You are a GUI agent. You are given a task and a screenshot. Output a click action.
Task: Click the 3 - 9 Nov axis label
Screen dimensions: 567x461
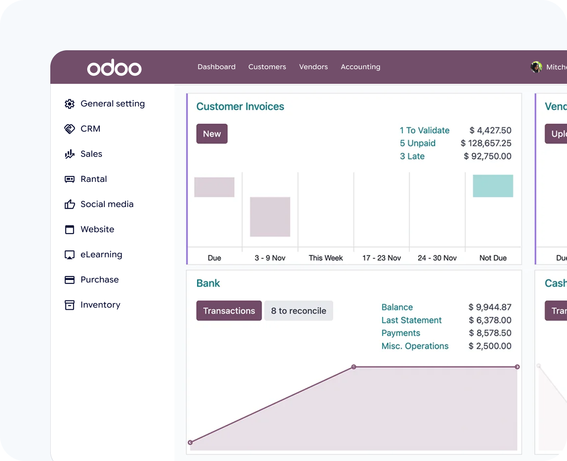point(270,258)
